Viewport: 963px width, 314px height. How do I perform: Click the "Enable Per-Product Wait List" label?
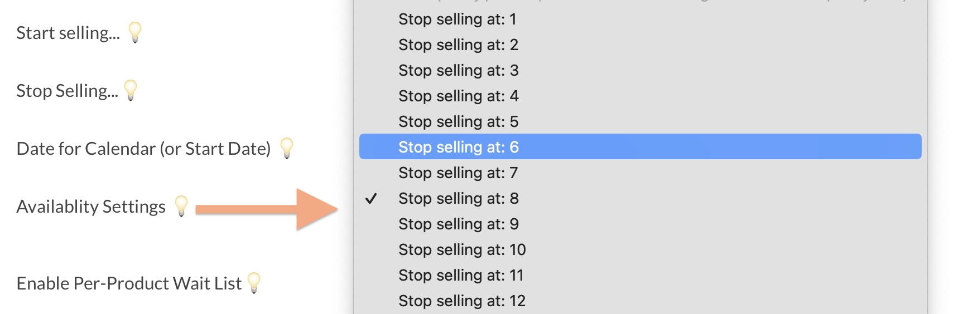pos(129,283)
